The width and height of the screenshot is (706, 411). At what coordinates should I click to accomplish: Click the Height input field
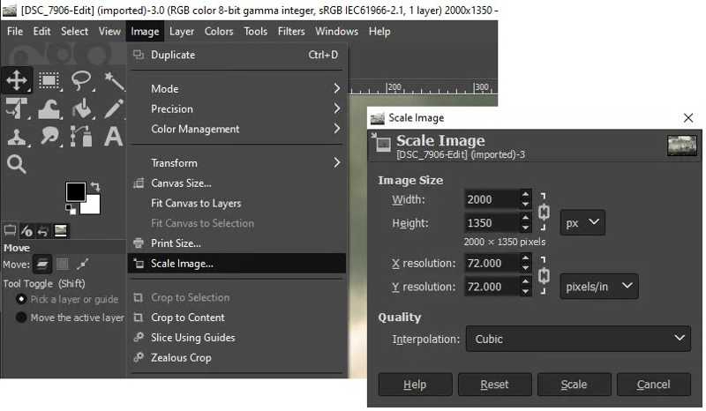point(492,223)
